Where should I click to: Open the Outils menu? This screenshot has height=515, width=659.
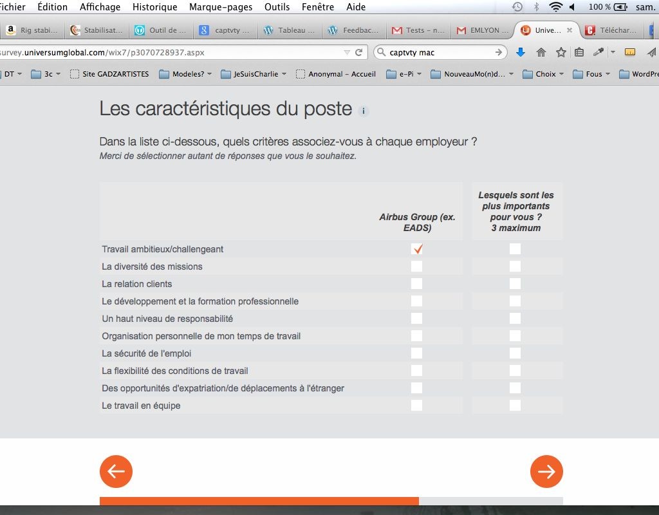click(277, 6)
